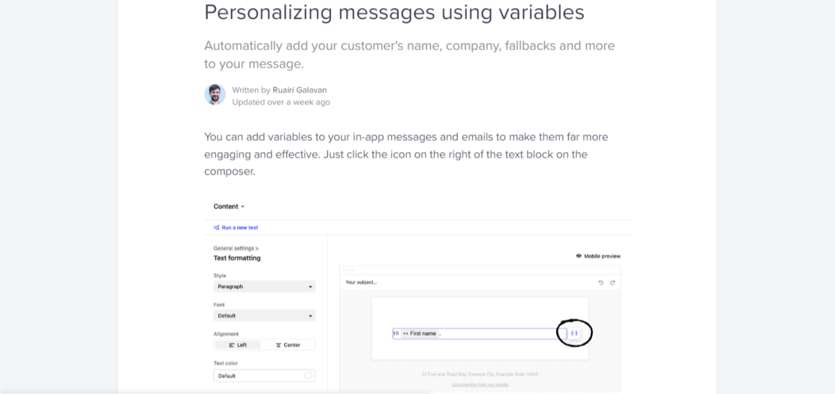Click Ruairí Galavan's author avatar

point(215,94)
